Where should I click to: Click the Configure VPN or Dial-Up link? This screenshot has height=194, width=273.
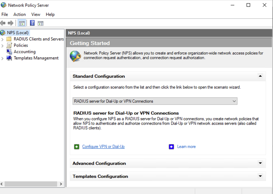pos(103,147)
